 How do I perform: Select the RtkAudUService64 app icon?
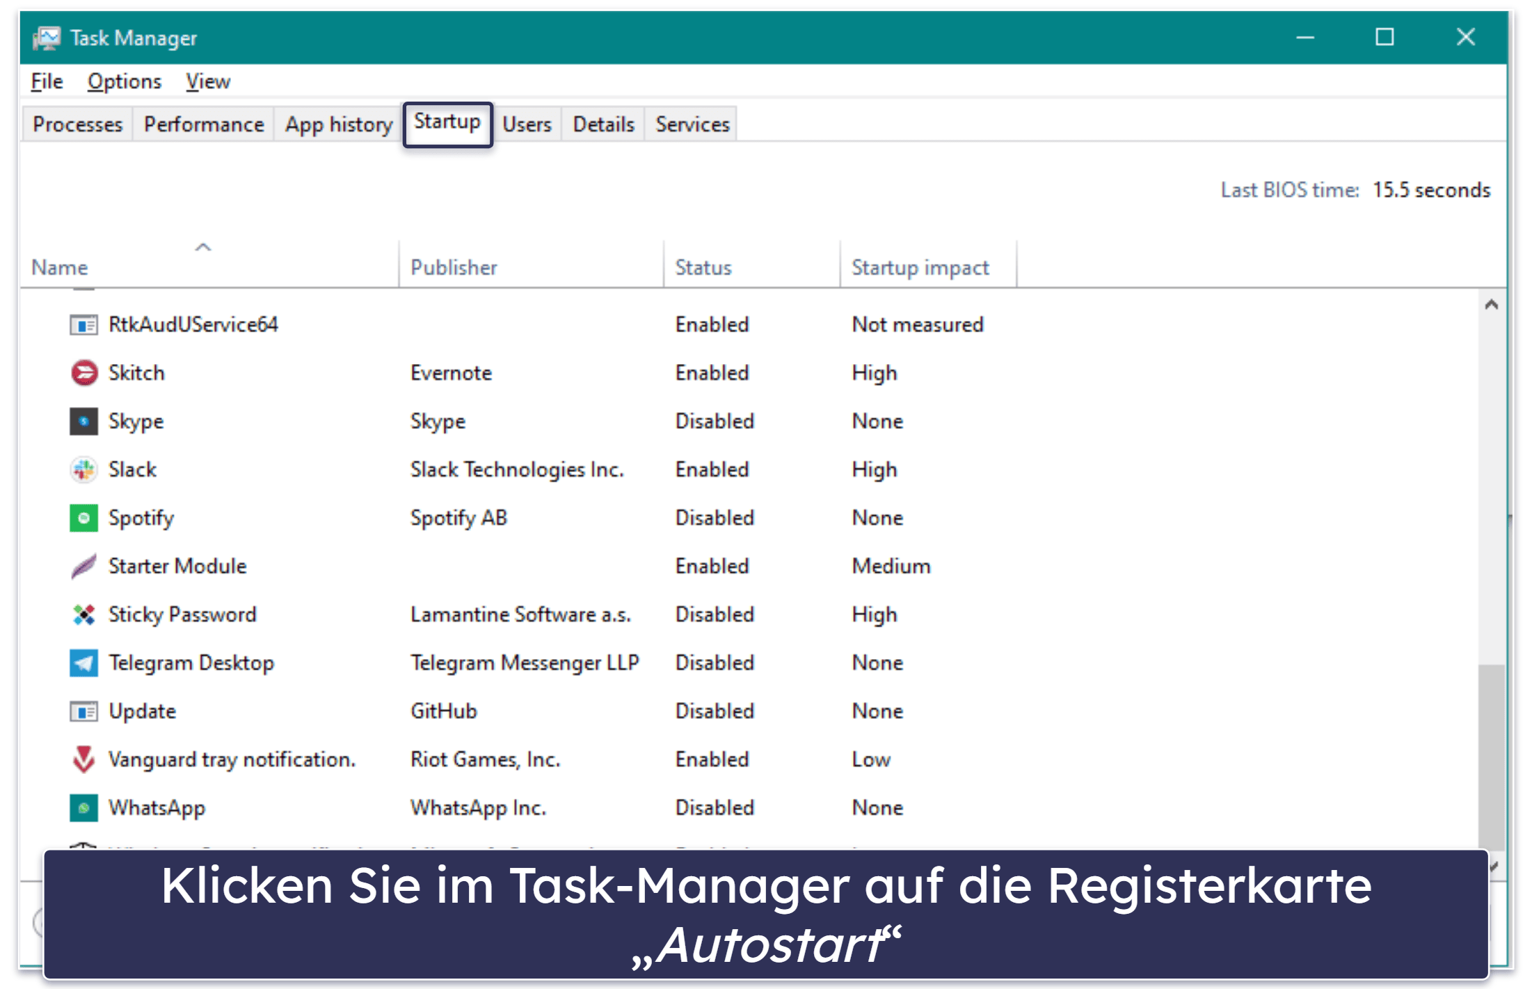83,325
